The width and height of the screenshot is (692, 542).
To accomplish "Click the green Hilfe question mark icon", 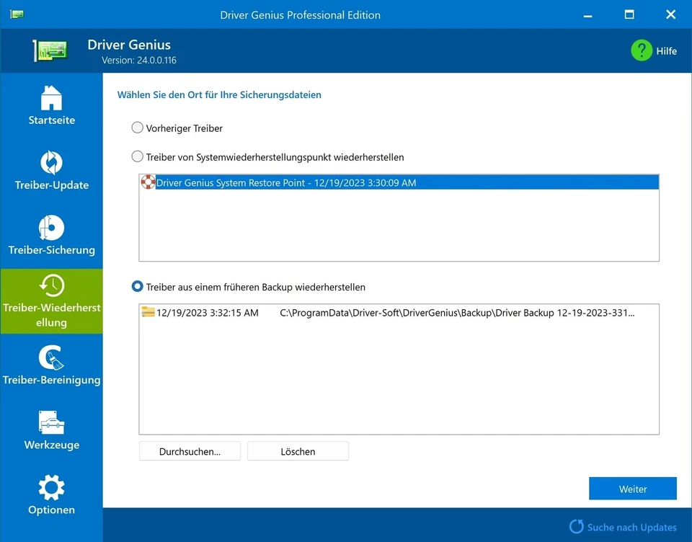I will pos(641,50).
